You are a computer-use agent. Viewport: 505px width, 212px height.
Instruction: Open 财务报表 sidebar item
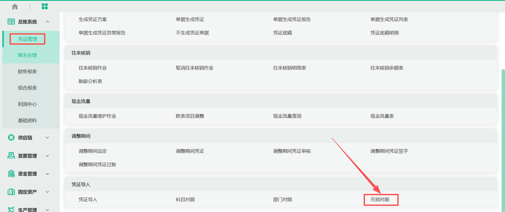[27, 72]
